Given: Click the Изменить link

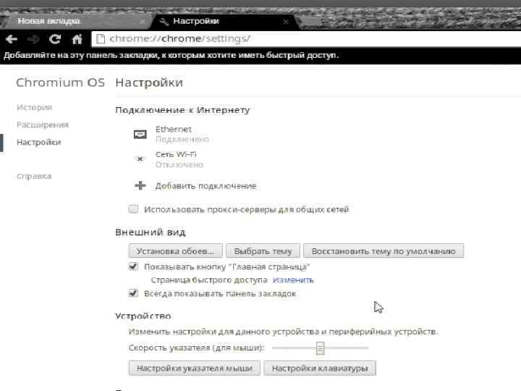Looking at the screenshot, I should [293, 280].
